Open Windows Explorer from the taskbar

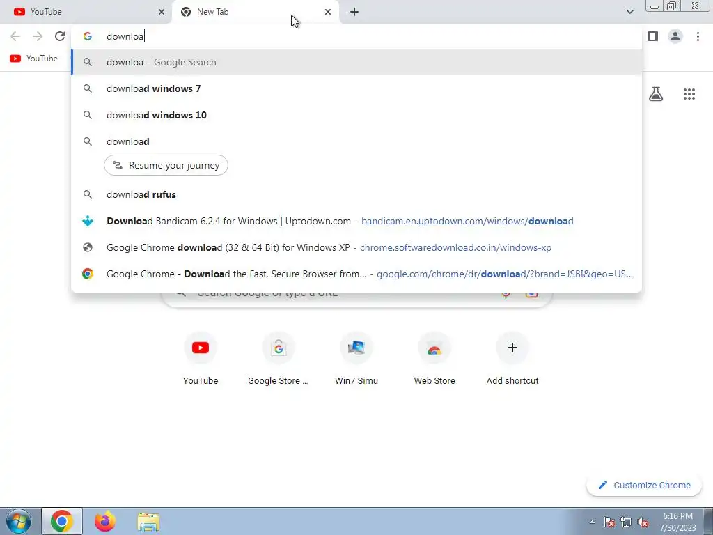(148, 522)
